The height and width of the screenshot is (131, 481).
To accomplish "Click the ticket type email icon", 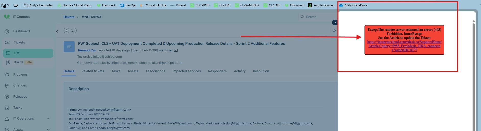I will click(x=69, y=47).
